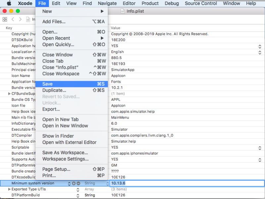Image resolution: width=265 pixels, height=199 pixels.
Task: Click the plist file icon in the jump bar
Action: tap(28, 19)
